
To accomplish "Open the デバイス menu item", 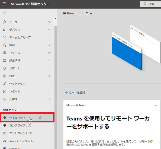I will (27, 30).
